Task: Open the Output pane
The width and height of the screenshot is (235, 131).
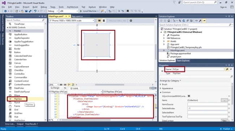Action: click(20, 124)
